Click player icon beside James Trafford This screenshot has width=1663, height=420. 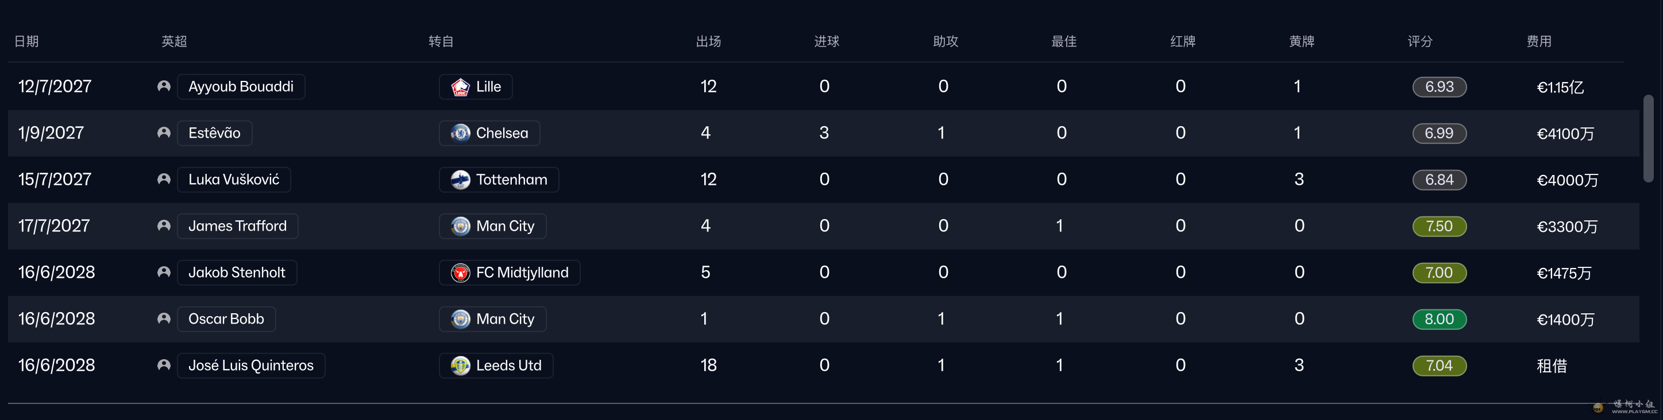(x=164, y=226)
